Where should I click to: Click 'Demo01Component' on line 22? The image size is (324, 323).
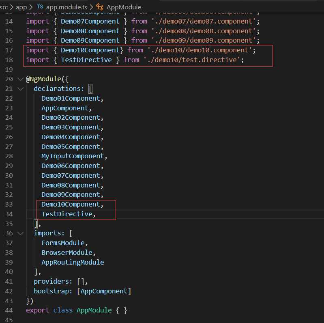[71, 99]
